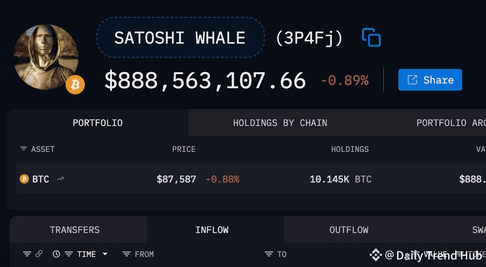The height and width of the screenshot is (267, 486).
Task: Click the Holdings column header
Action: 350,149
